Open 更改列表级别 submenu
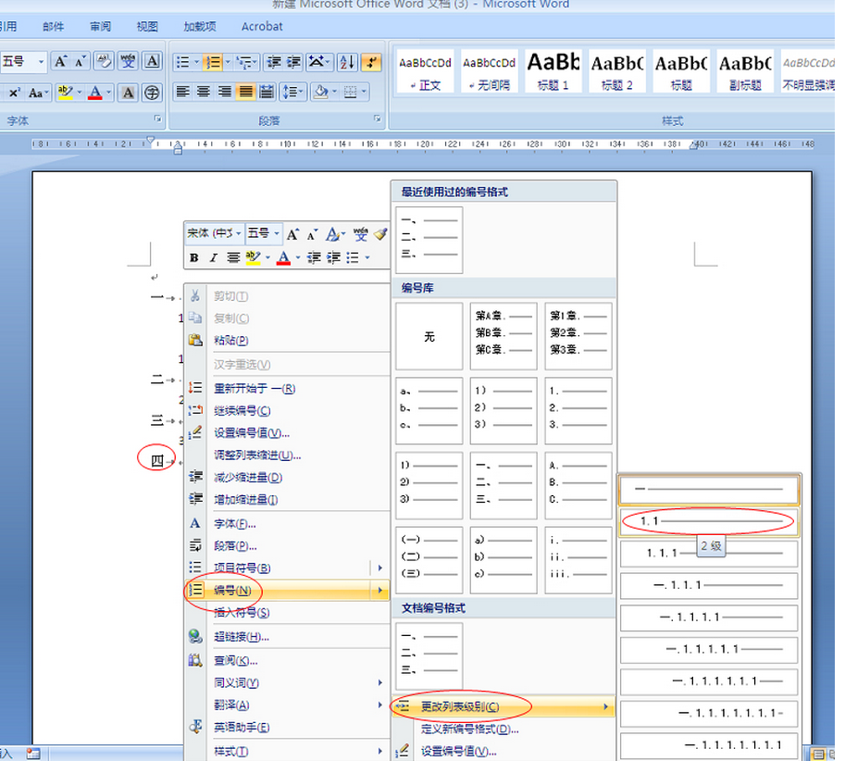Screen dimensions: 845x761 (503, 706)
